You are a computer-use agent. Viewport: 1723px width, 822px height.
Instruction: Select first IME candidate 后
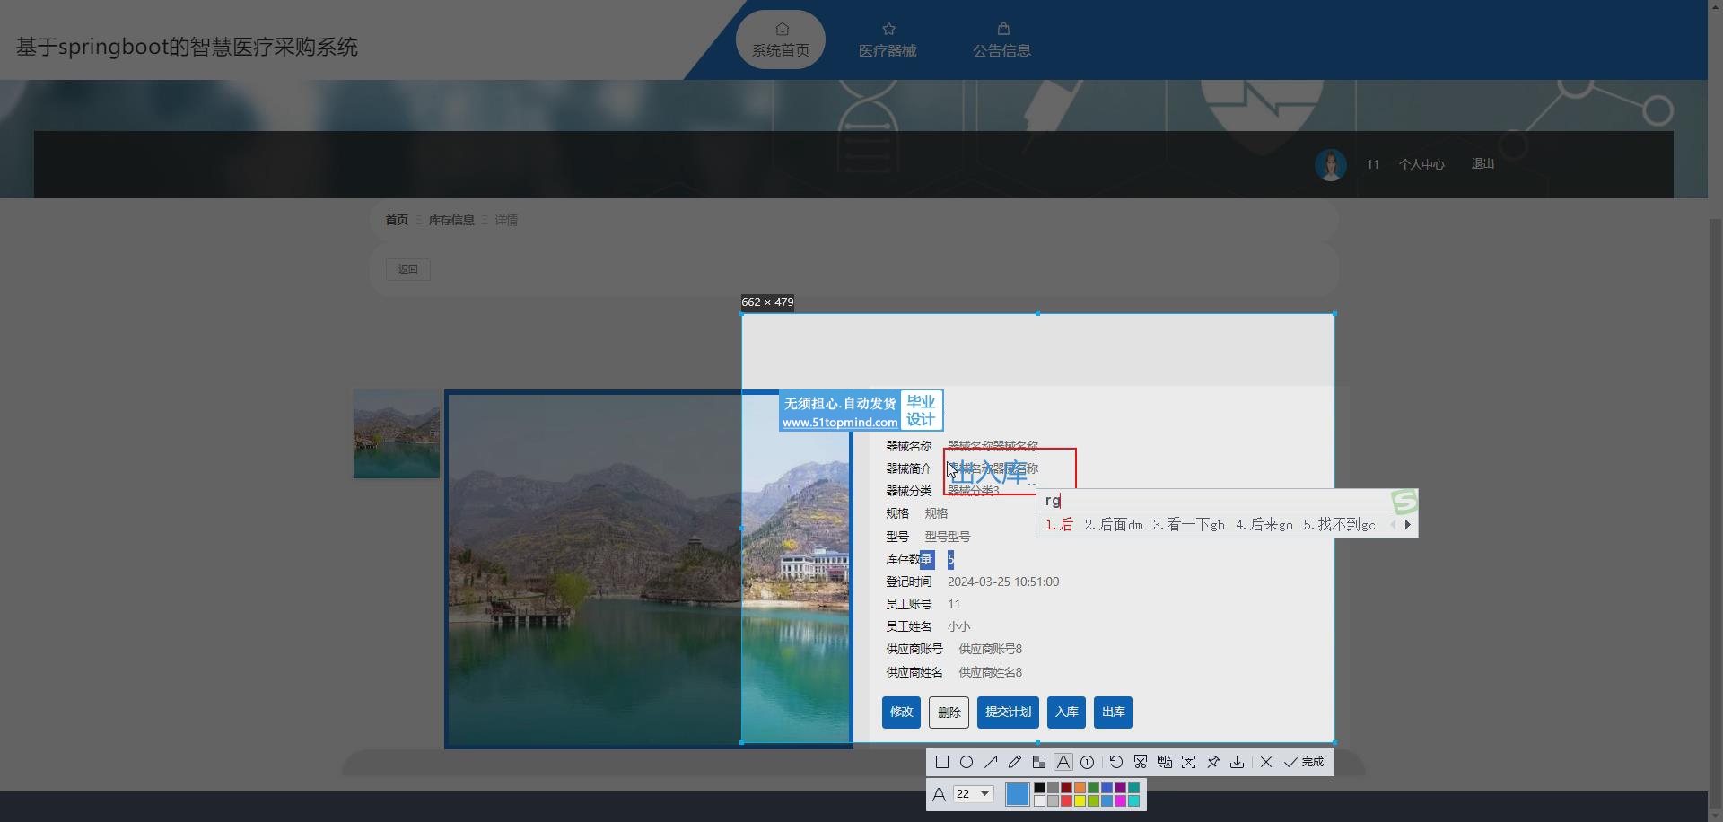pos(1060,525)
